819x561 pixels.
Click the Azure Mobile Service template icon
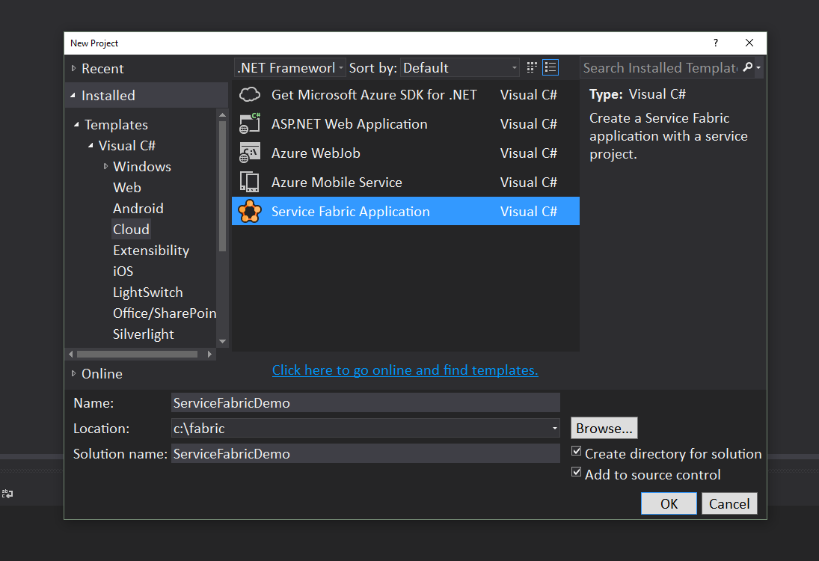coord(250,183)
